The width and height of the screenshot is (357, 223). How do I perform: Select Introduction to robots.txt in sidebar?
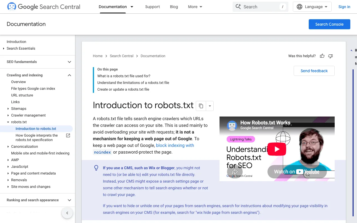(36, 129)
